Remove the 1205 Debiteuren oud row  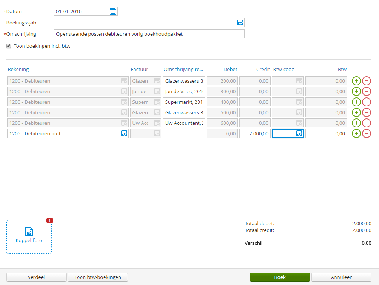tap(366, 133)
